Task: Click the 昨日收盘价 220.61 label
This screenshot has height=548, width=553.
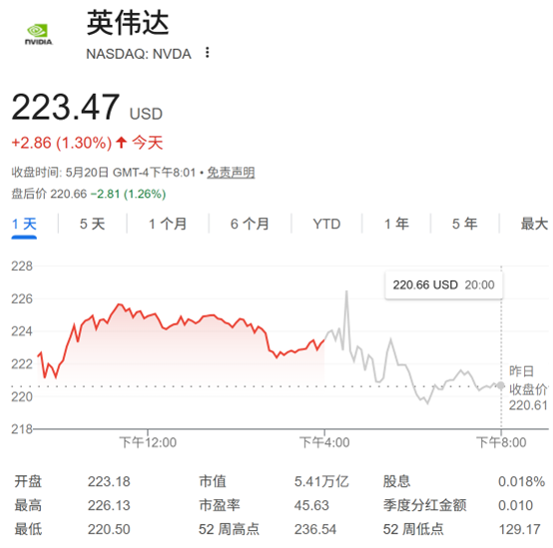Action: tap(528, 388)
